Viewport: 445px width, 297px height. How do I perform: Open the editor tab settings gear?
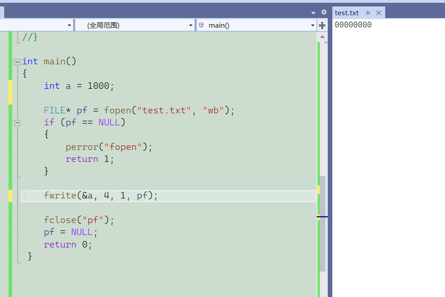point(324,12)
